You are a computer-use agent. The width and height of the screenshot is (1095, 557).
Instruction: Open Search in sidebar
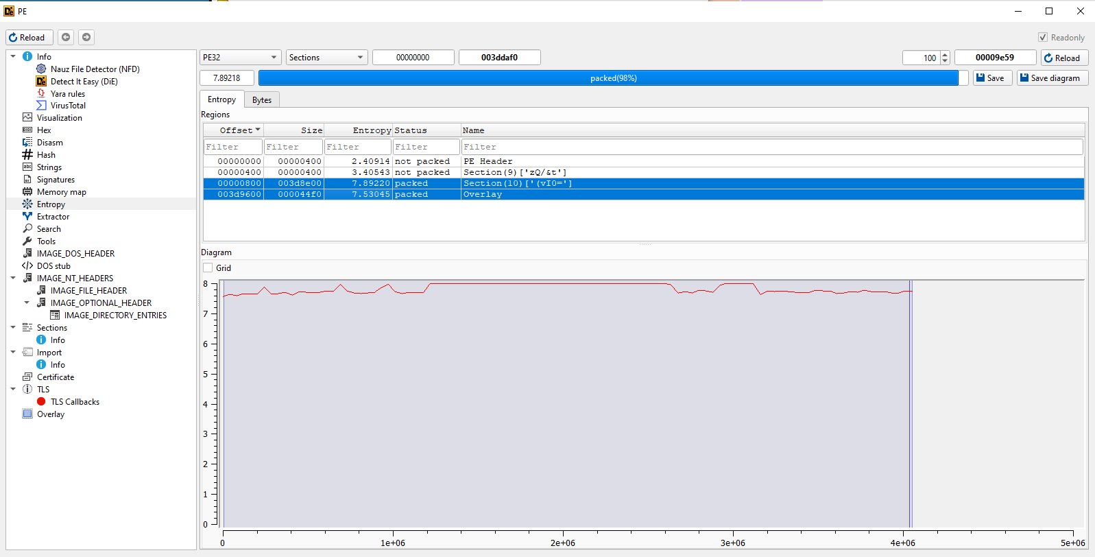pyautogui.click(x=49, y=229)
